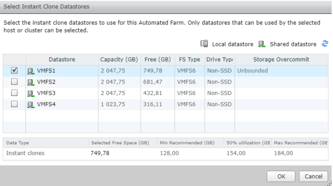Click the Storage Overcommit column header
Screen dimensions: 333x186
tap(281, 60)
